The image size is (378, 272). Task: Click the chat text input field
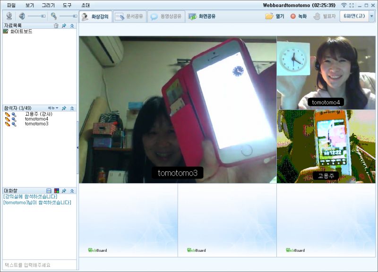pyautogui.click(x=39, y=265)
